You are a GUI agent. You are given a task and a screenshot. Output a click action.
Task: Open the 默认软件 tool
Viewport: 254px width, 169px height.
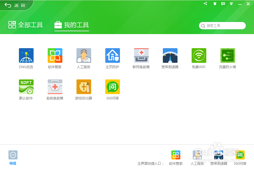click(26, 87)
